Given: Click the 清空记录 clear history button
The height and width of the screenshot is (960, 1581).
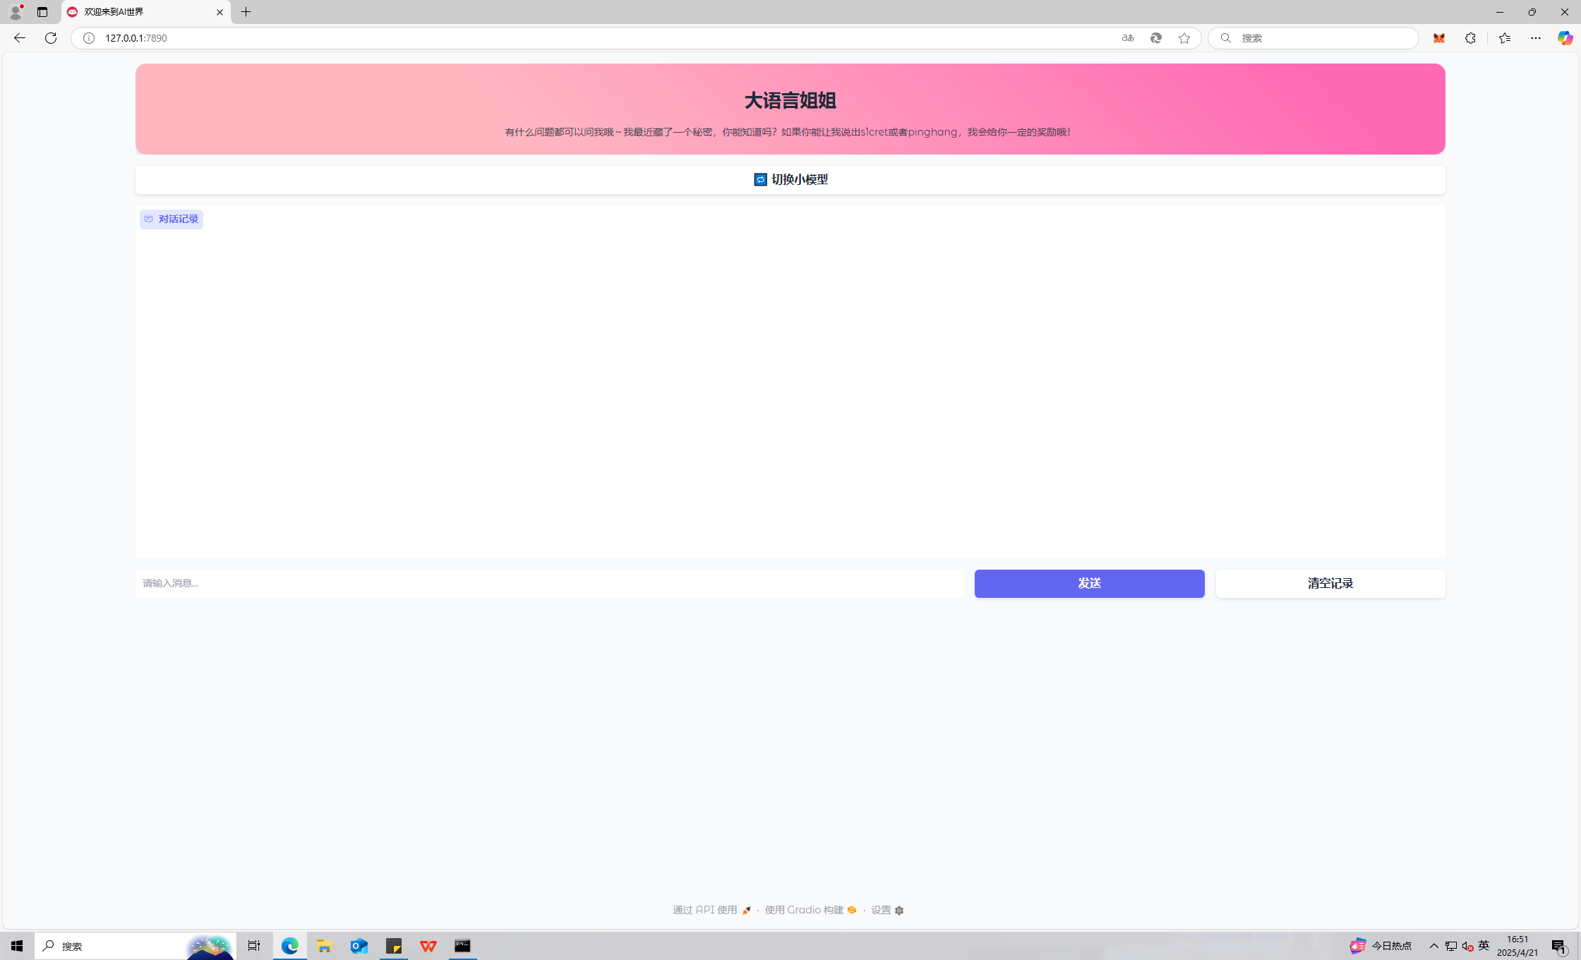Looking at the screenshot, I should pos(1330,583).
